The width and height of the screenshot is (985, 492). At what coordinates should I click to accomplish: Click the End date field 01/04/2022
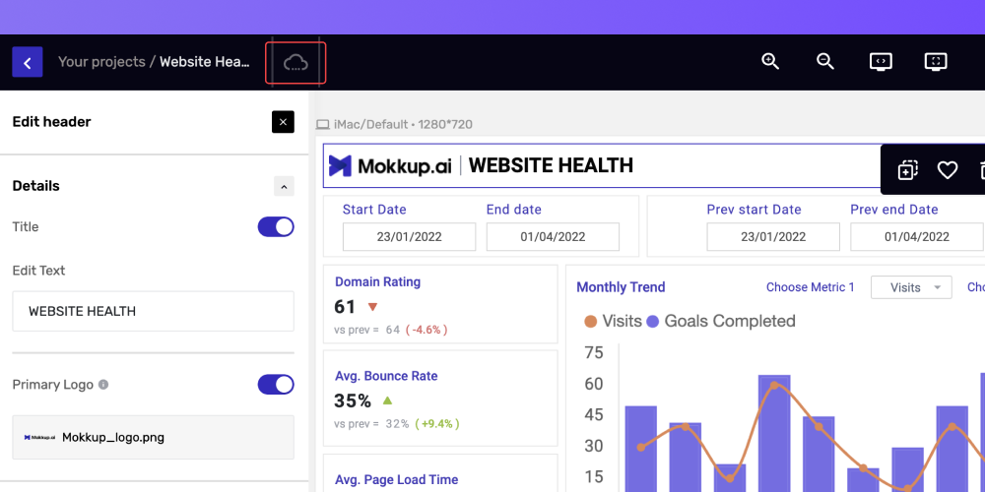(553, 236)
